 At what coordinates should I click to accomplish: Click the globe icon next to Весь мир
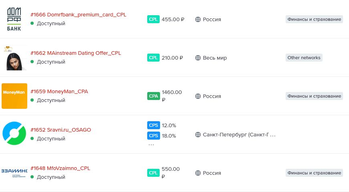point(198,58)
